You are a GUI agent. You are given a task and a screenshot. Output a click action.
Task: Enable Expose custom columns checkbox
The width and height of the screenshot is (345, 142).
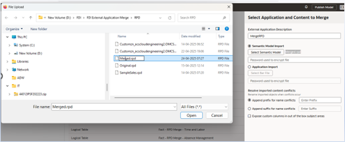coord(249,116)
